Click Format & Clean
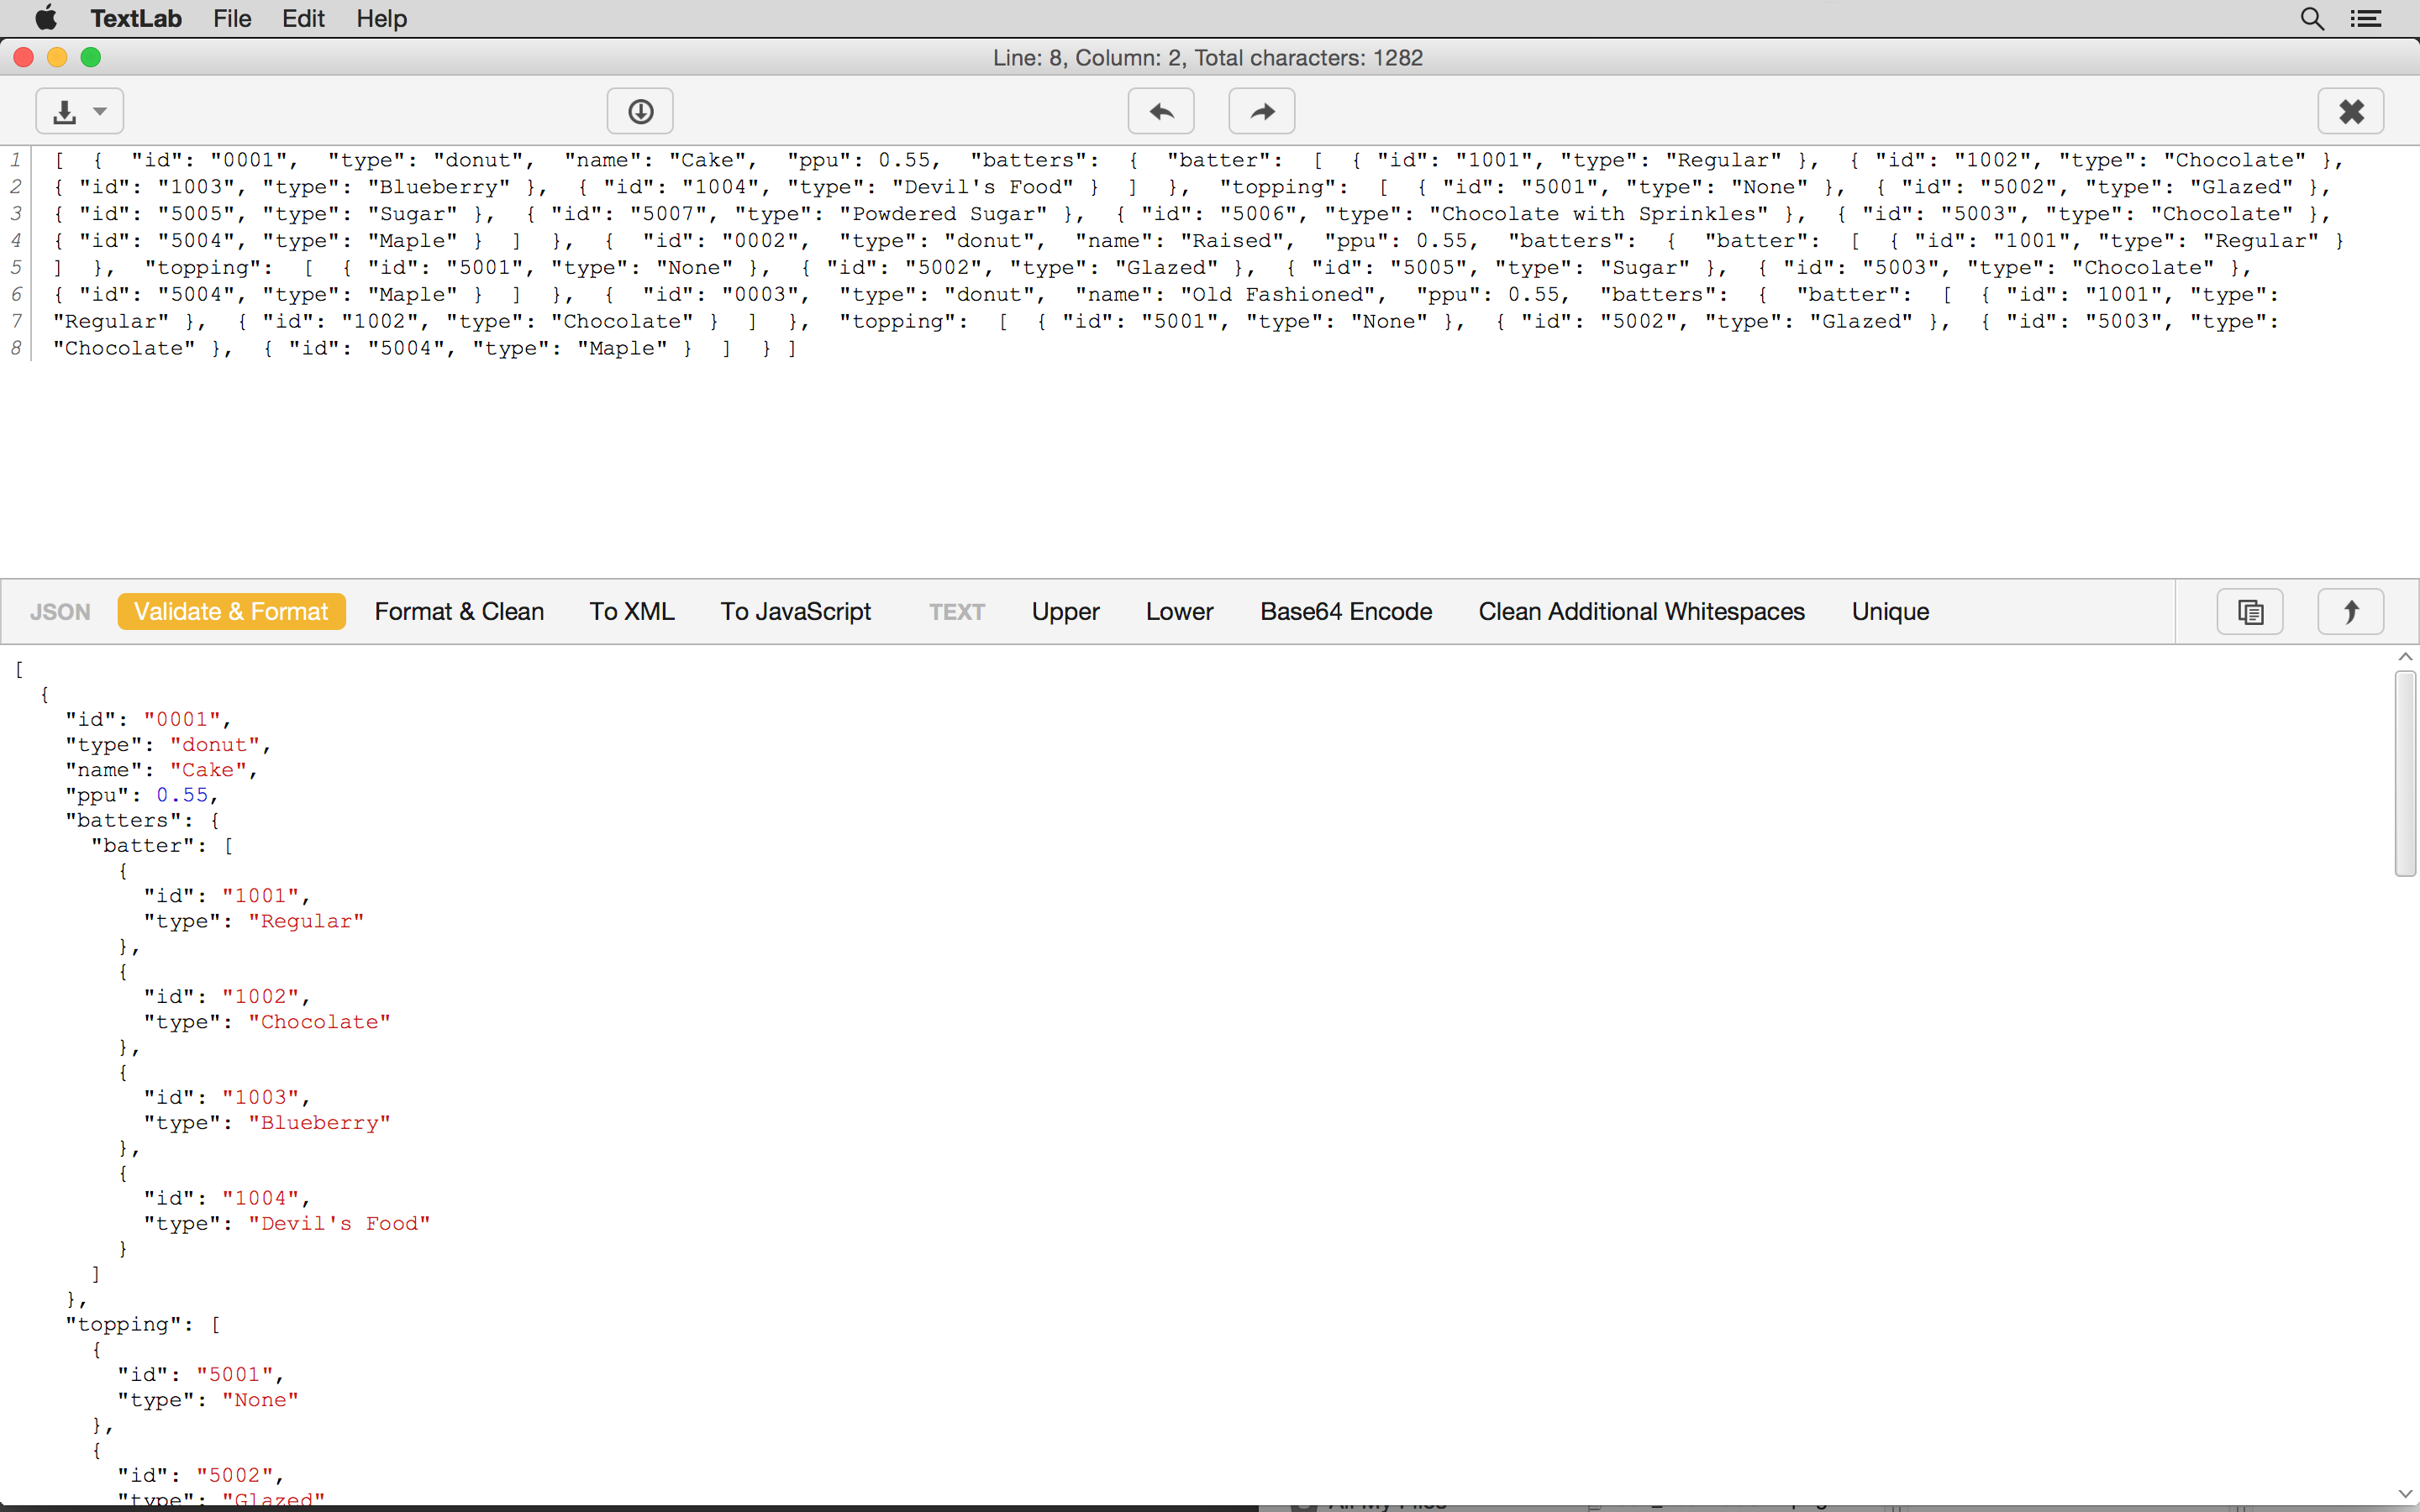Screen dimensions: 2420x1512 (459, 612)
